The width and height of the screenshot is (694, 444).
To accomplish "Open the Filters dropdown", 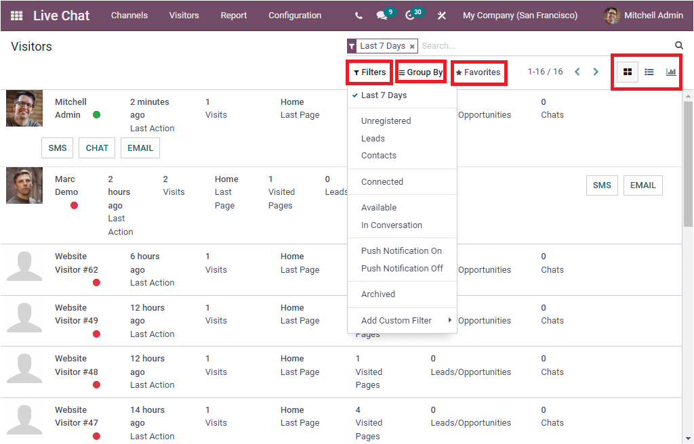I will click(369, 70).
